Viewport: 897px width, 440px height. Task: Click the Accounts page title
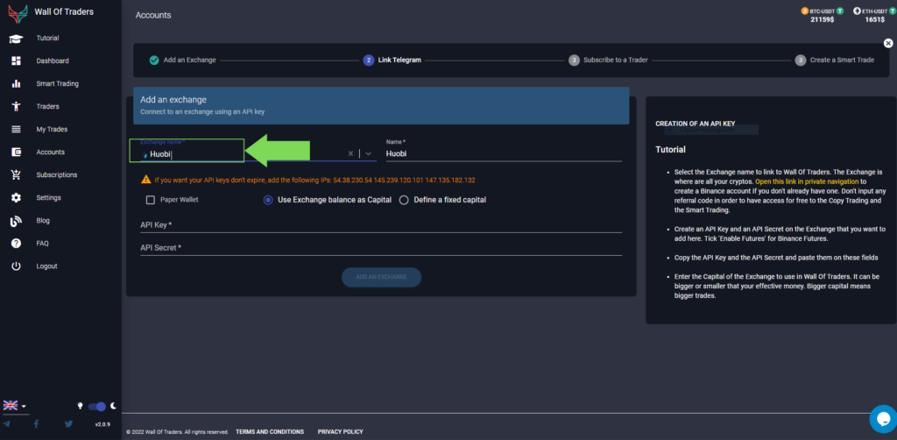153,16
